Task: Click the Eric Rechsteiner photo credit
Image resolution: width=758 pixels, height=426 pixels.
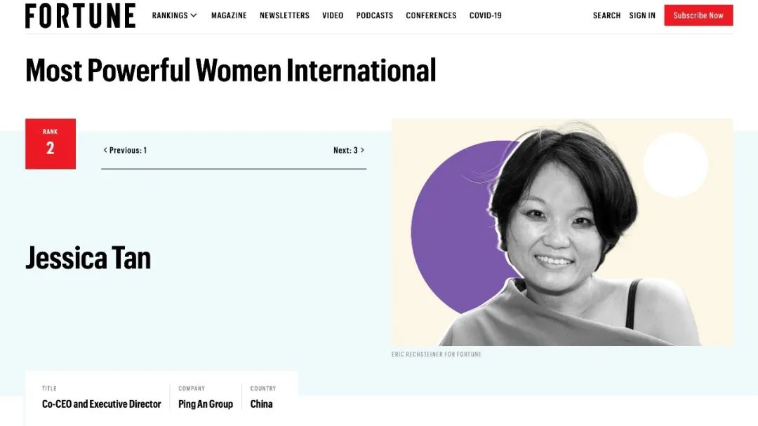Action: click(x=437, y=354)
